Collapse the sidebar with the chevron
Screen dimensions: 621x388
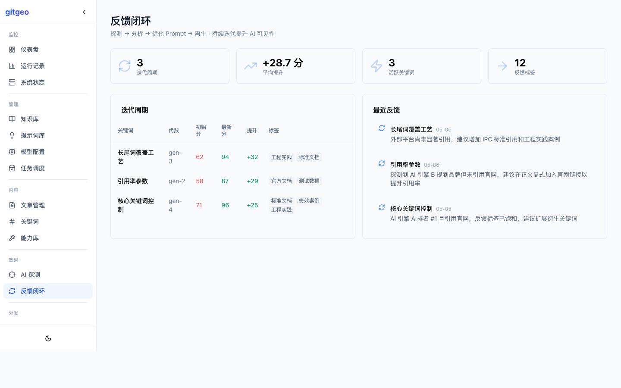84,12
